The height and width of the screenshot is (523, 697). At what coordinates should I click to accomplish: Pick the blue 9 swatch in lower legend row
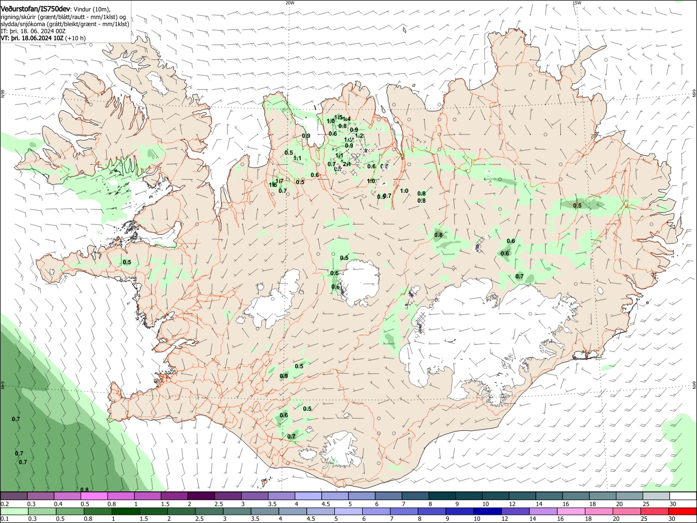459,512
